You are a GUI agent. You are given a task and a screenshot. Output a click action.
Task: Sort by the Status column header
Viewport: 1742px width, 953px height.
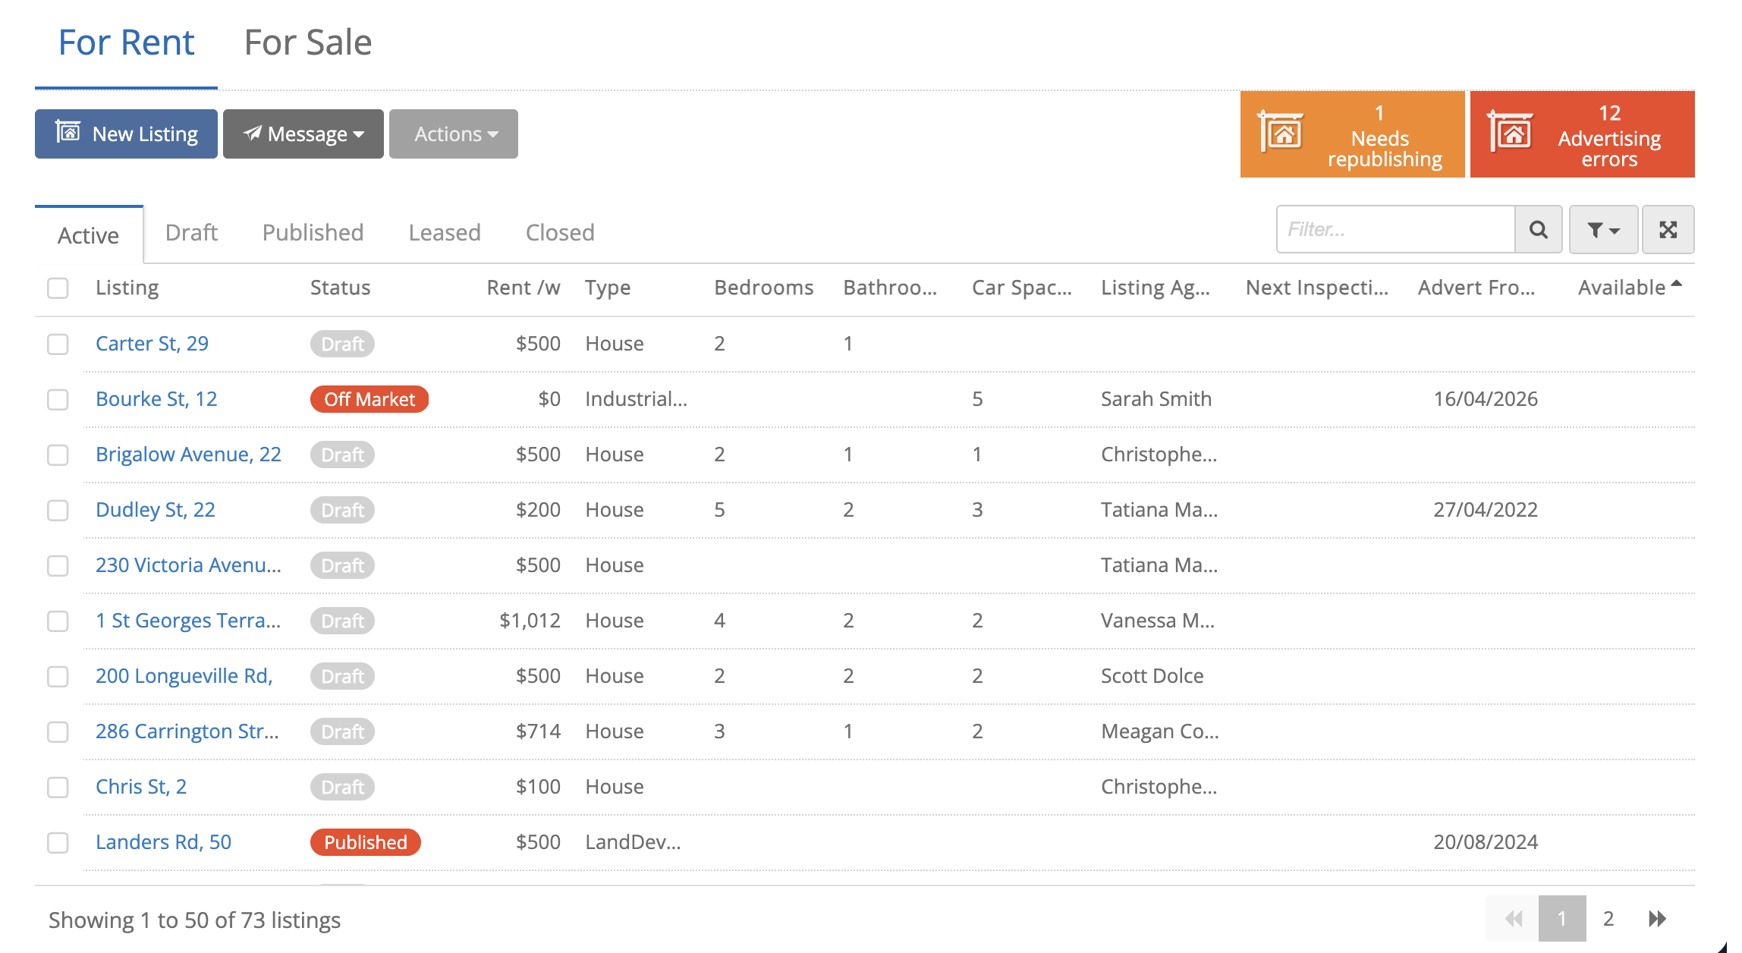pyautogui.click(x=340, y=288)
